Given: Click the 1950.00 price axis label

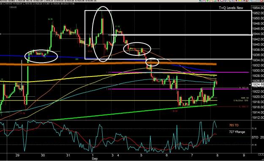Looking at the screenshot, I should (x=258, y=18).
